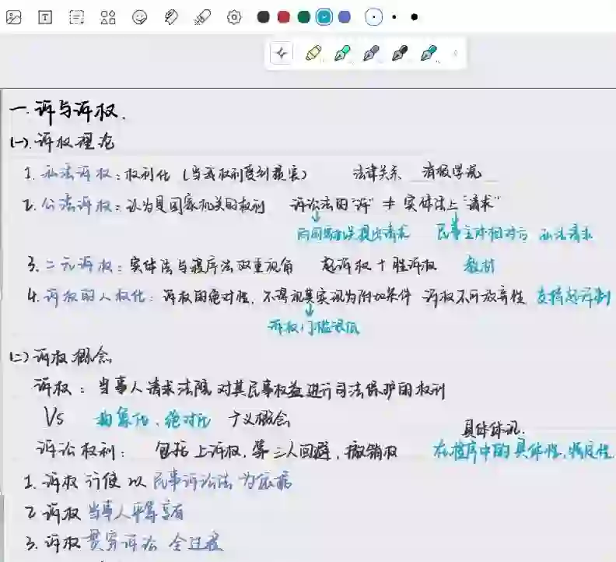This screenshot has height=562, width=616.
Task: Choose the purple-blue ink color
Action: click(x=345, y=17)
